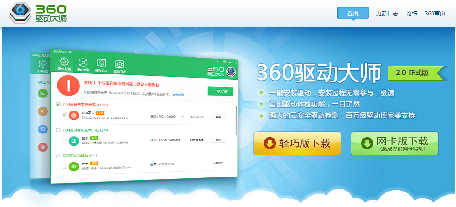The height and width of the screenshot is (207, 456).
Task: Click the green picture circle icon in the background window
Action: click(x=43, y=93)
